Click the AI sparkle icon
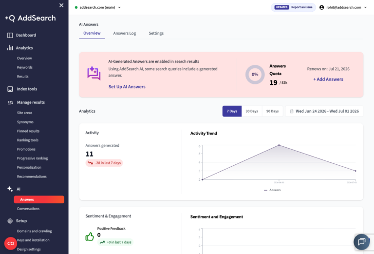374x254 pixels. pos(10,189)
